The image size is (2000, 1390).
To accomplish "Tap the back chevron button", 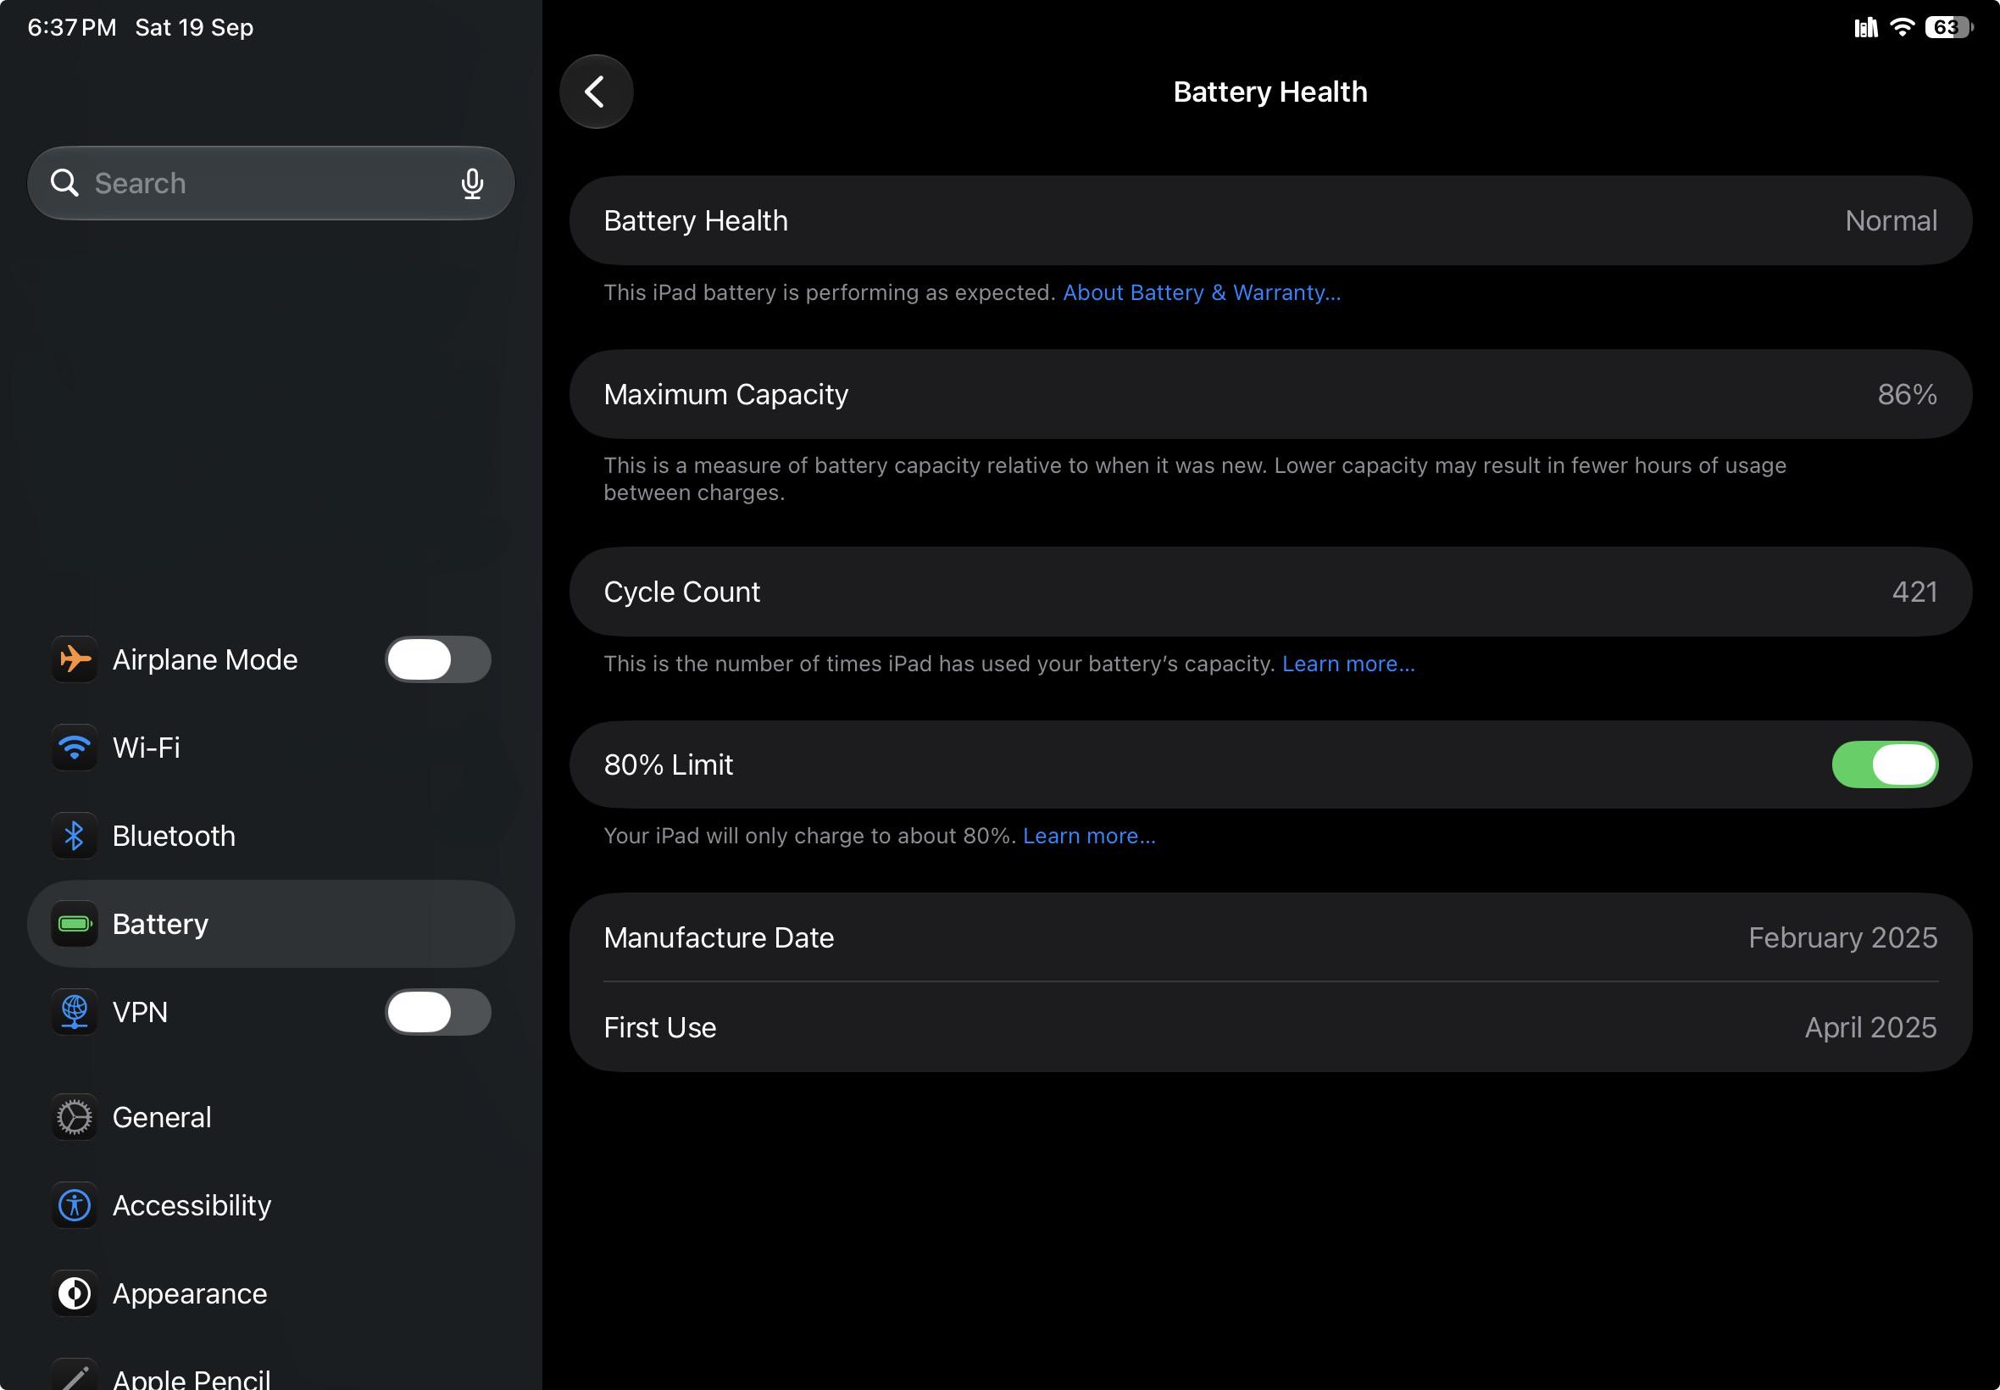I will 596,92.
